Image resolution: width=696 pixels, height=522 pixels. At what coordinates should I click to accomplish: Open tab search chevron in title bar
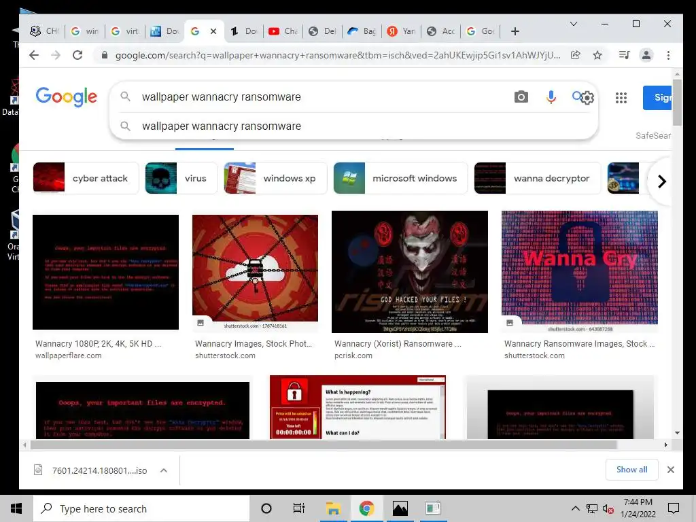click(574, 24)
